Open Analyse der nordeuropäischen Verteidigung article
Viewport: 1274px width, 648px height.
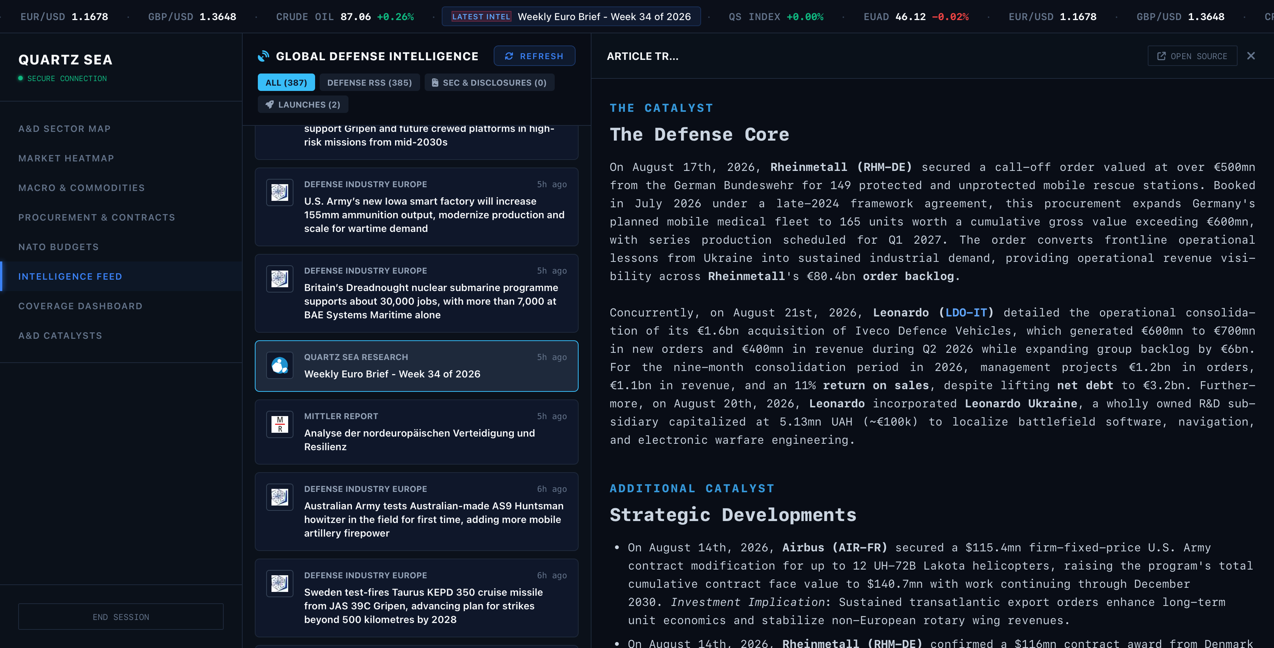click(x=416, y=432)
